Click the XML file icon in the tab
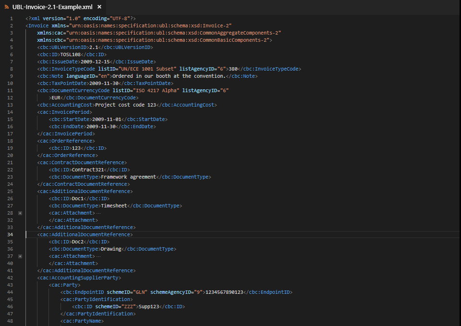Screen dimensions: 461x326 [x=7, y=7]
